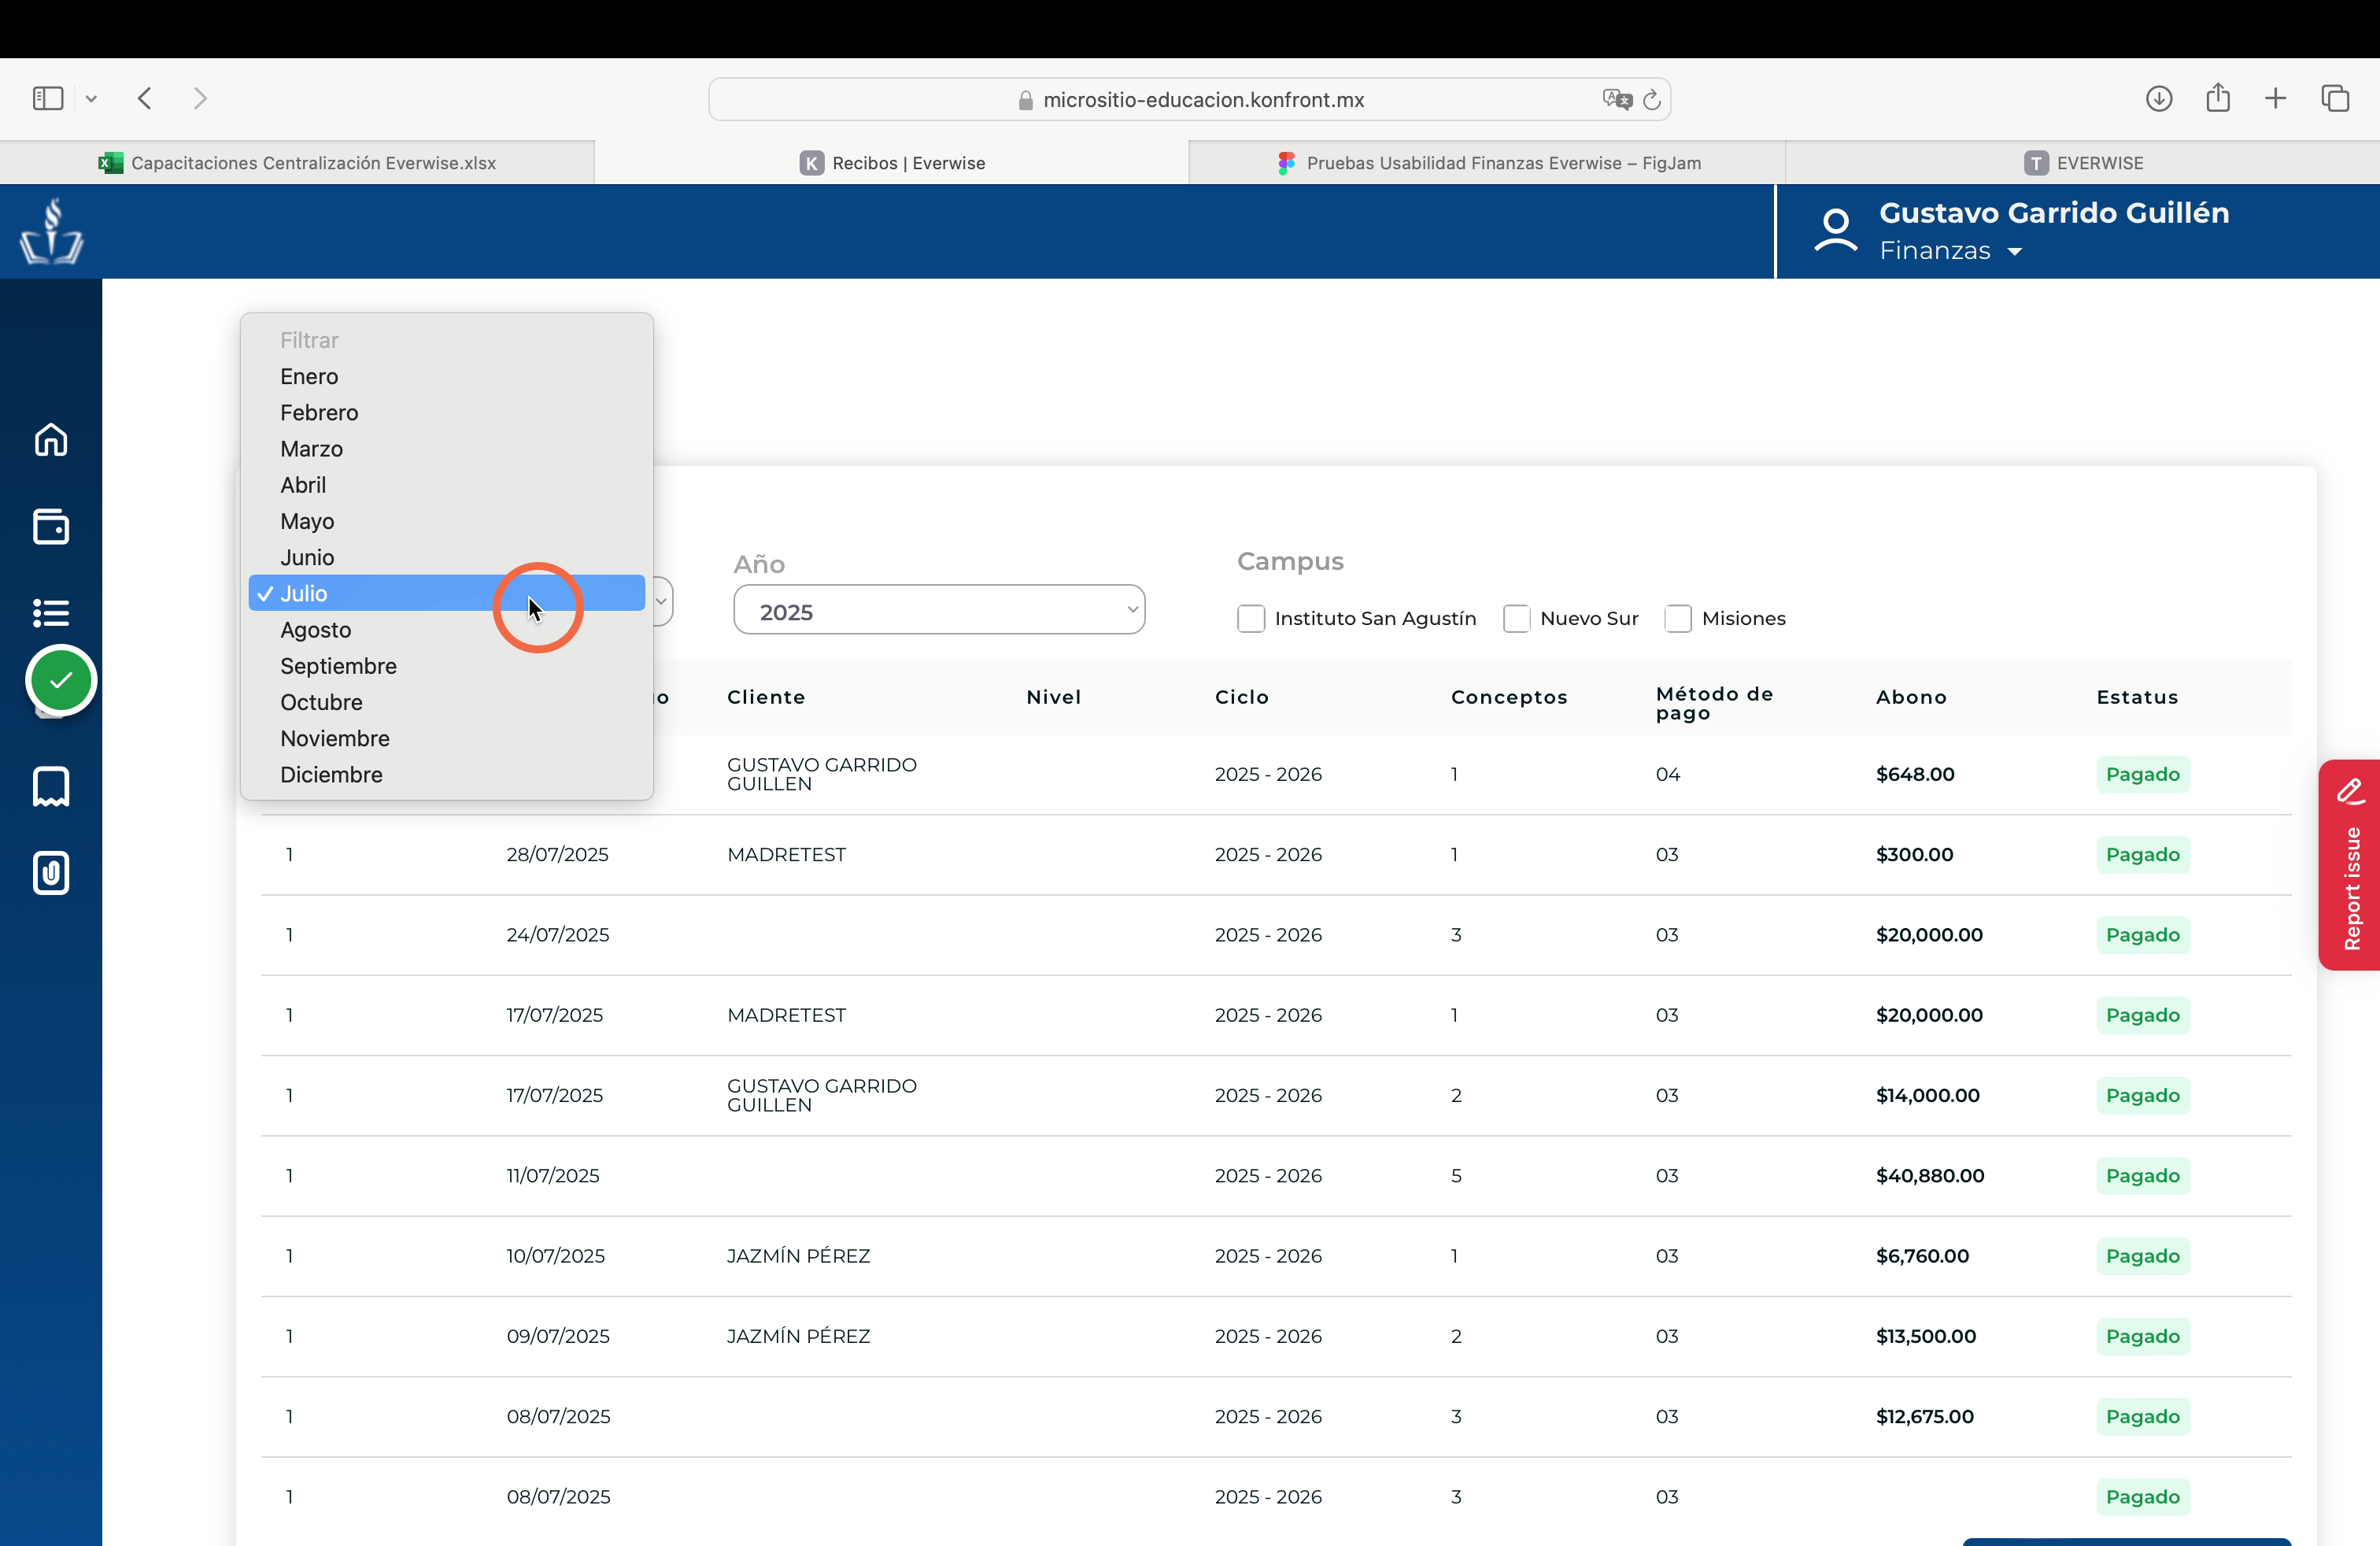The width and height of the screenshot is (2380, 1546).
Task: Open the paperclip attachment sidebar icon
Action: 51,873
